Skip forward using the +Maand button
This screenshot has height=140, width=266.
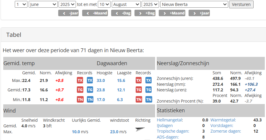pos(172,13)
